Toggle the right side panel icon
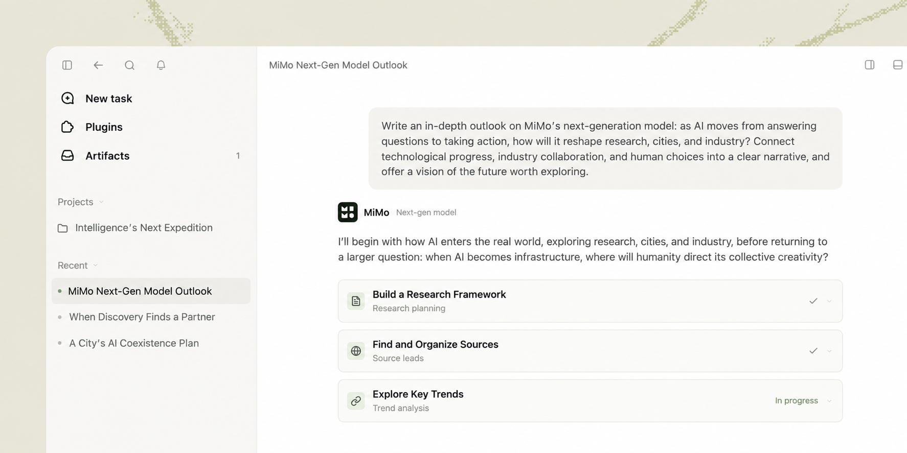Screen dimensions: 907x453 pyautogui.click(x=870, y=65)
